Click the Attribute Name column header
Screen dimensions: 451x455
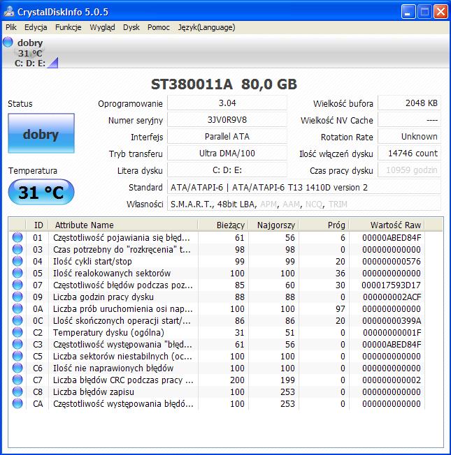(123, 225)
